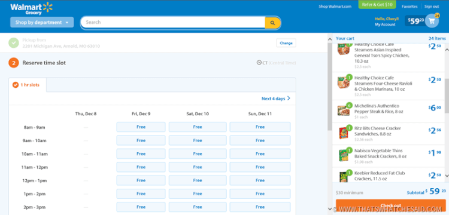Click Change pickup location button
449x215 pixels.
click(x=286, y=43)
